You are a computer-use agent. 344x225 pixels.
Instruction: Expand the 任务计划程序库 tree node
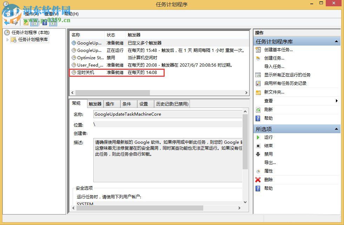pyautogui.click(x=7, y=39)
